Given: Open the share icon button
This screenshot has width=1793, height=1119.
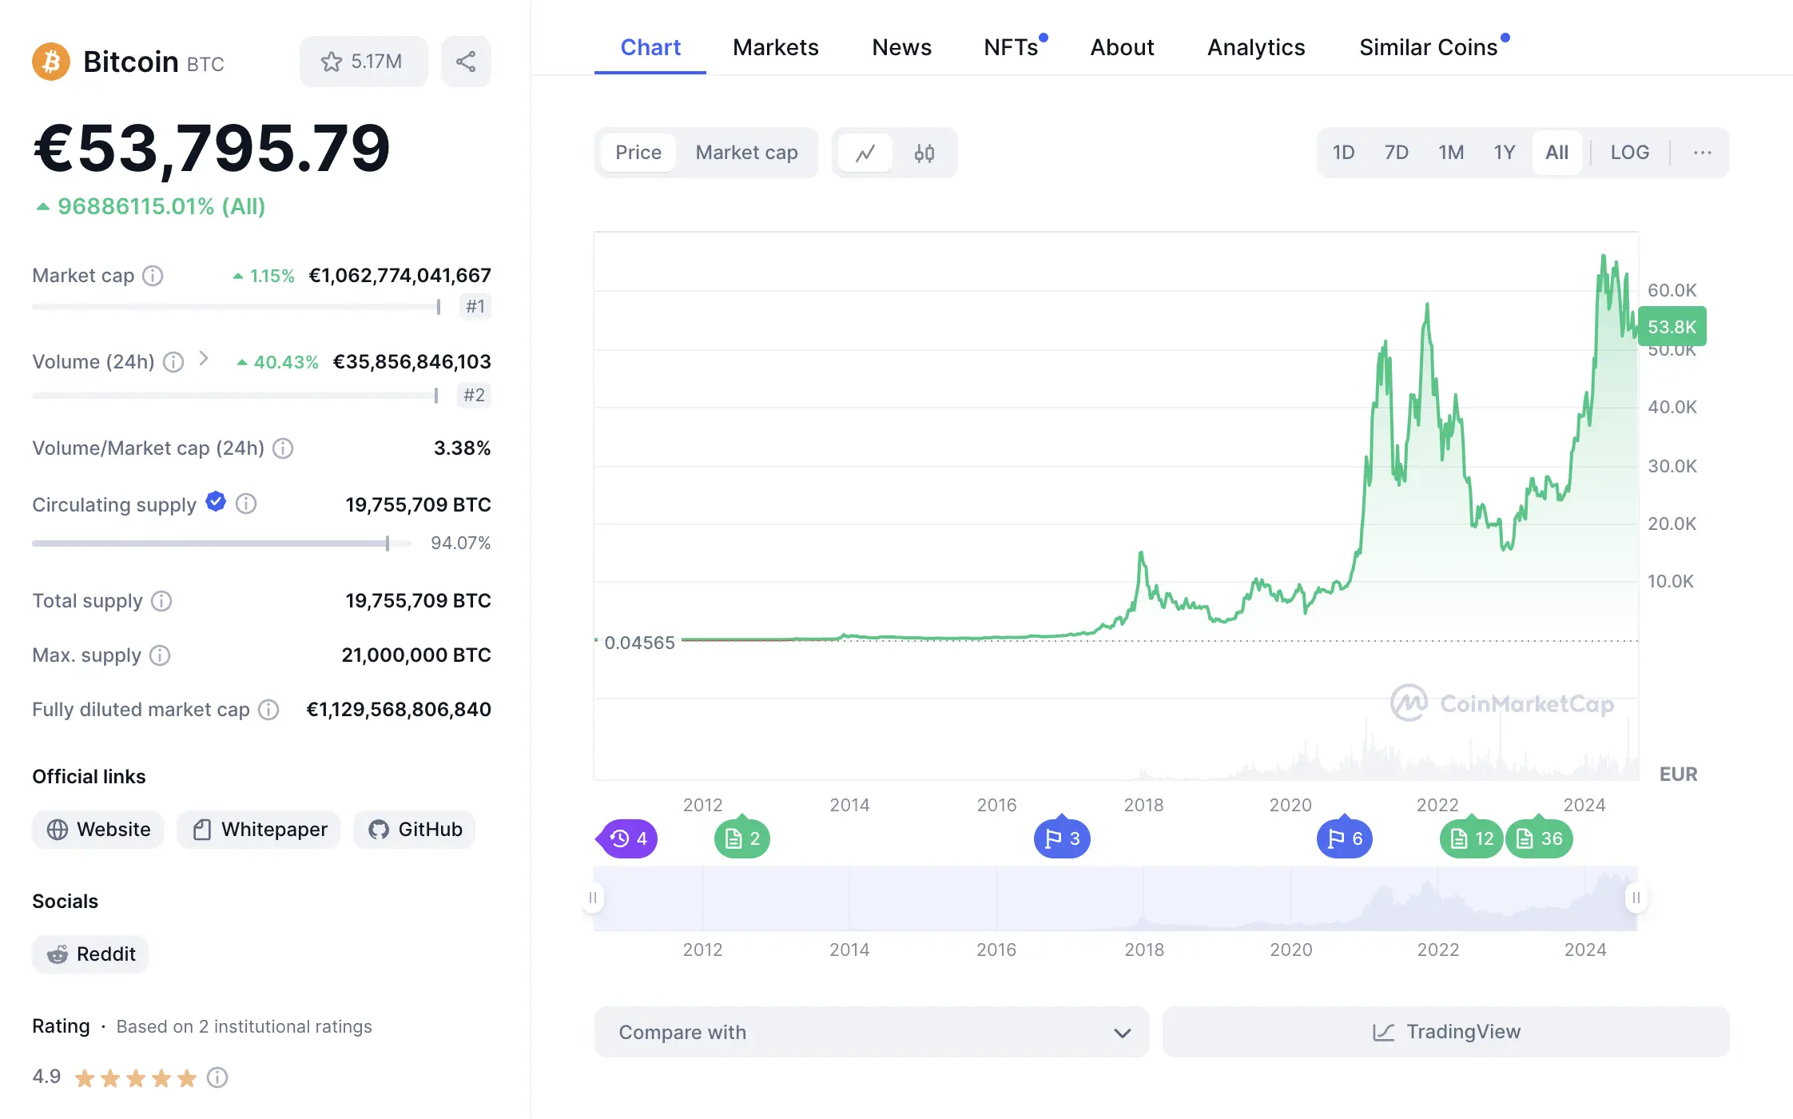Looking at the screenshot, I should pos(466,62).
